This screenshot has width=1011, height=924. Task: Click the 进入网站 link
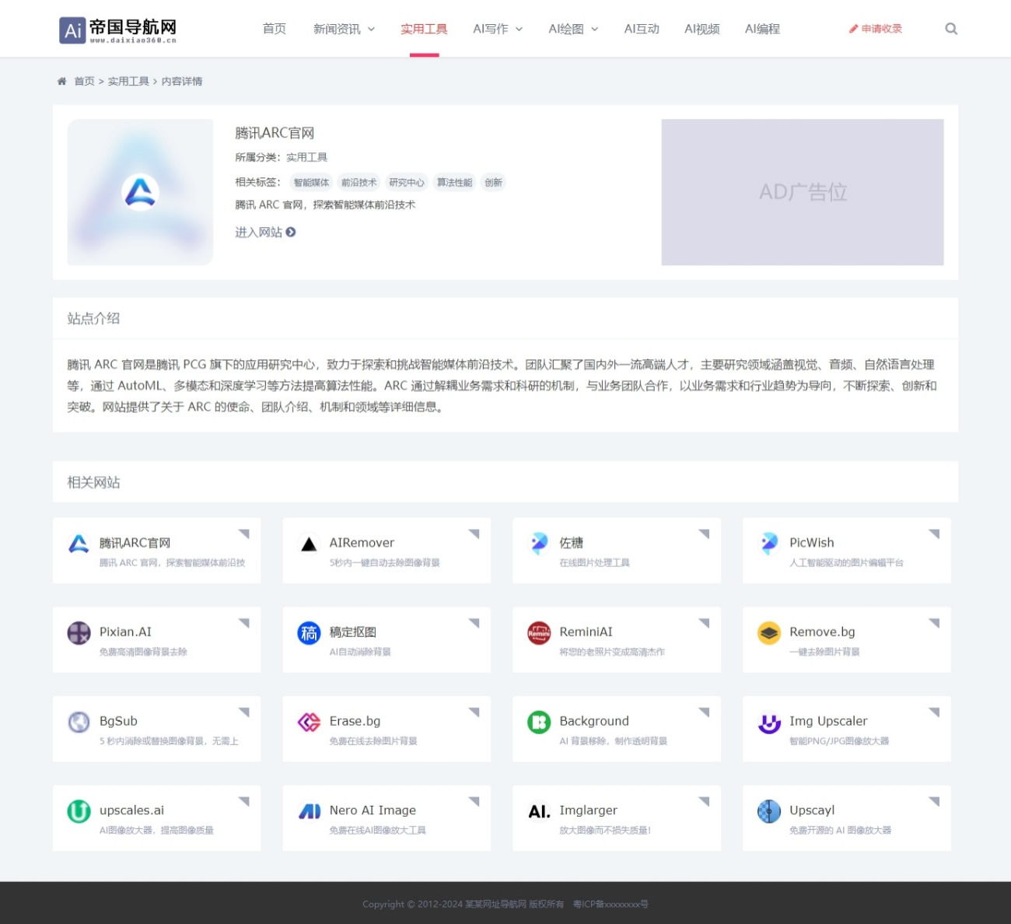(x=265, y=232)
